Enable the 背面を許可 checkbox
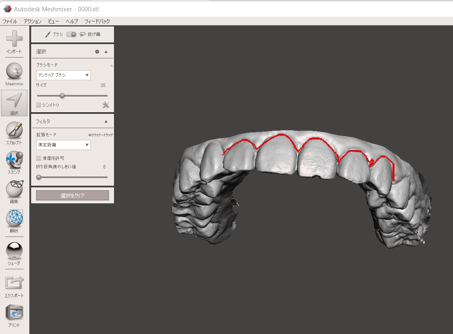Viewport: 453px width, 334px height. pyautogui.click(x=38, y=158)
